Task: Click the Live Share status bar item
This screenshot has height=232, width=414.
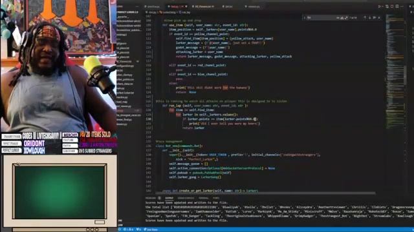Action: pyautogui.click(x=151, y=229)
